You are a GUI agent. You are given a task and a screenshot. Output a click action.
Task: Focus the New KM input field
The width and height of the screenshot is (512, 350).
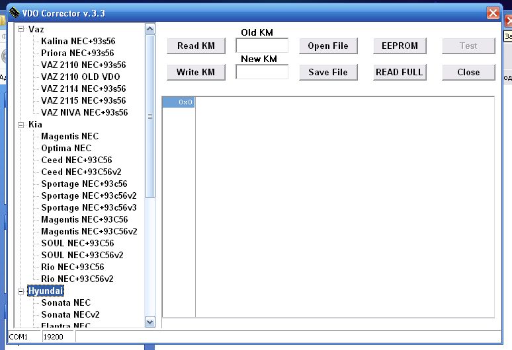[x=262, y=72]
